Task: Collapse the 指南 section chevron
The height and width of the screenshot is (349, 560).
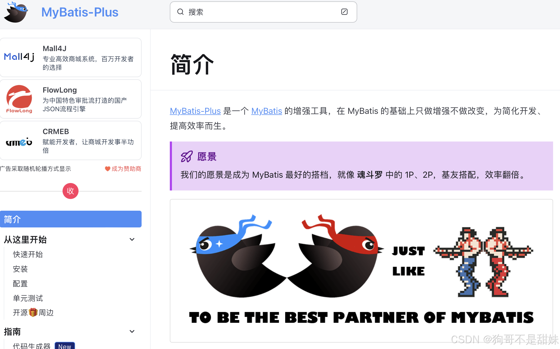Action: click(x=132, y=331)
